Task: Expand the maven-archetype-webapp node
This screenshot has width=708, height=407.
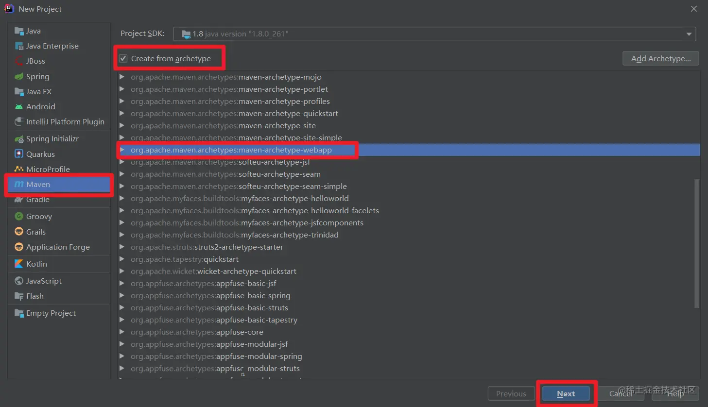Action: [122, 150]
